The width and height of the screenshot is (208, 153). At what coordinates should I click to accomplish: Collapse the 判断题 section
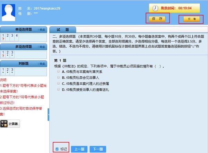click(x=42, y=64)
